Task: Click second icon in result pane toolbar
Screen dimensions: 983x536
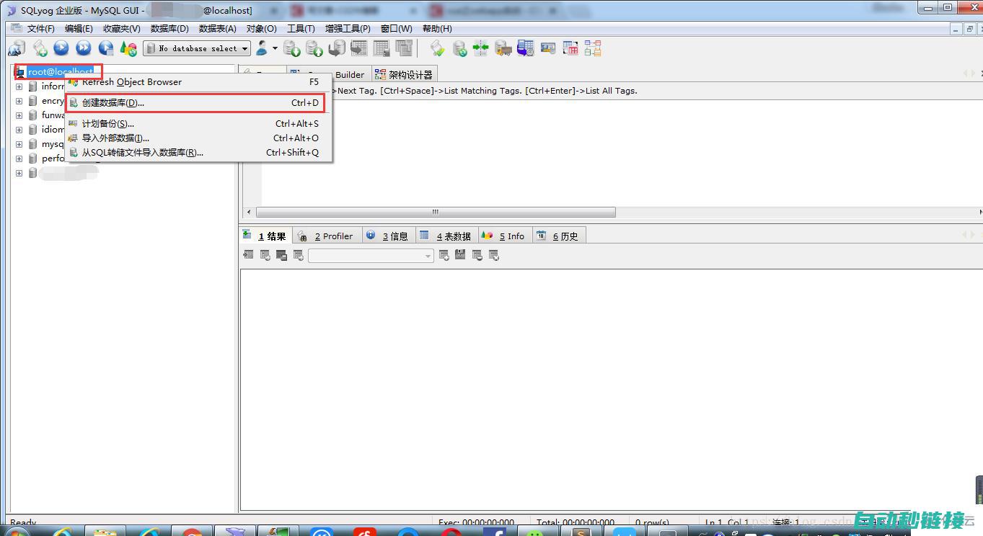Action: click(x=265, y=255)
